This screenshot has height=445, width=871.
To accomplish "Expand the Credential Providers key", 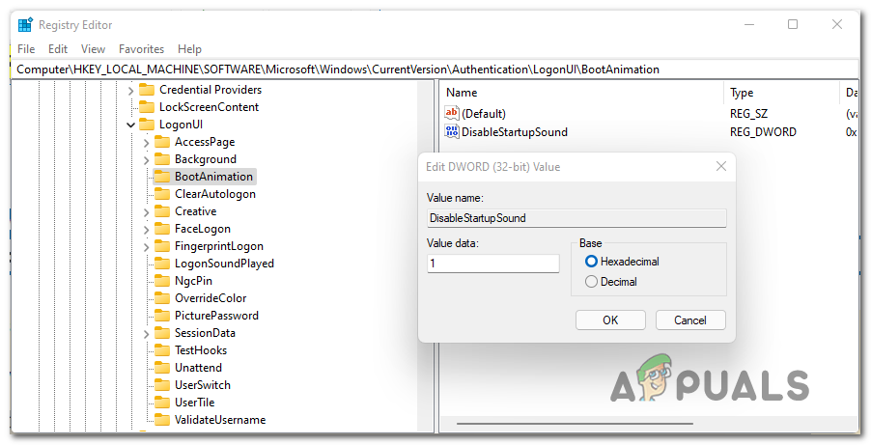I will click(x=131, y=90).
